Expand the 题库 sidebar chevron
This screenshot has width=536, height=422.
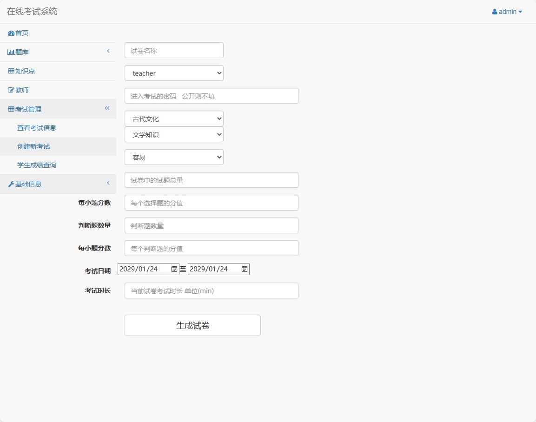108,51
